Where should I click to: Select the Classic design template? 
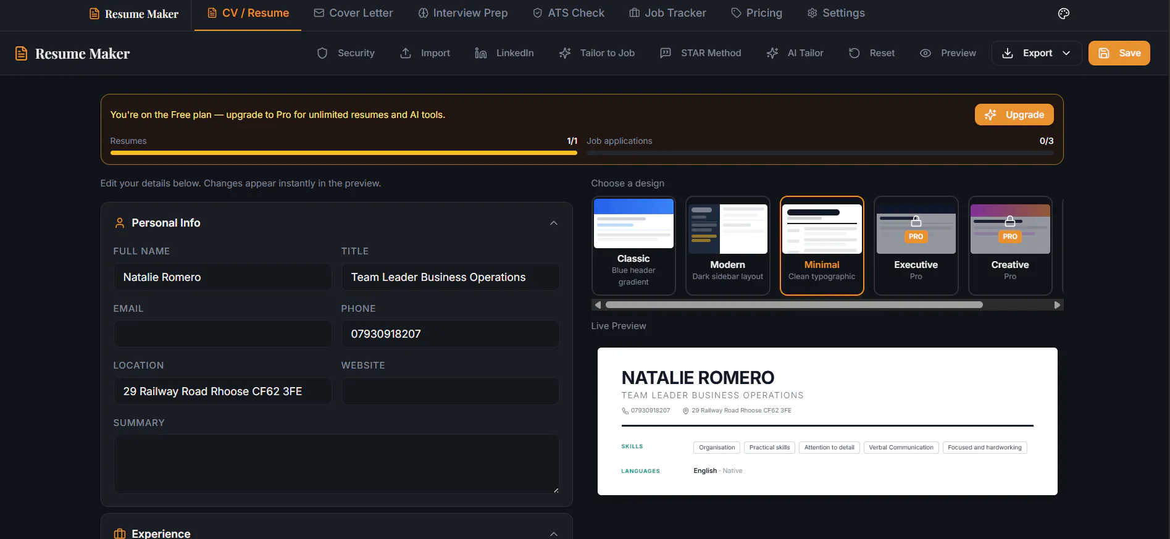633,246
